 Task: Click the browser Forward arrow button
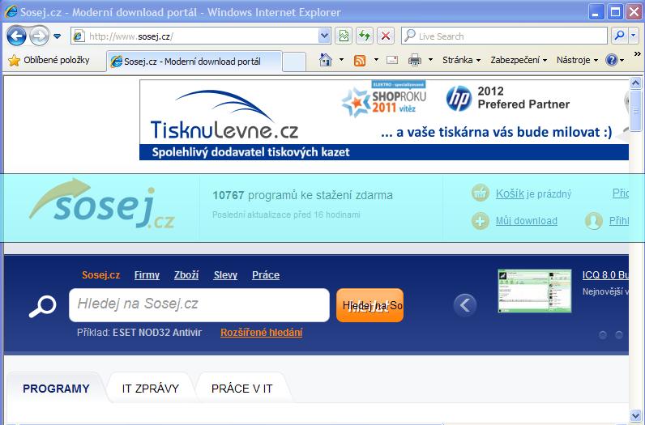39,36
